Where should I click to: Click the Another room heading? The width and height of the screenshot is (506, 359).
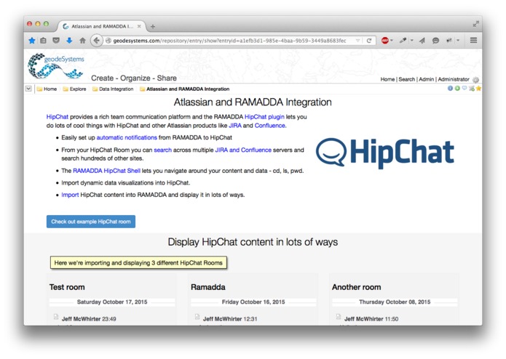coord(356,287)
